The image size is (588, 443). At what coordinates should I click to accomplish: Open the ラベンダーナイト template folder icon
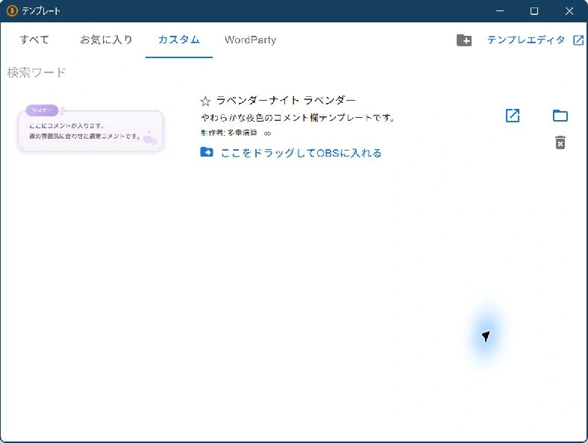tap(560, 116)
